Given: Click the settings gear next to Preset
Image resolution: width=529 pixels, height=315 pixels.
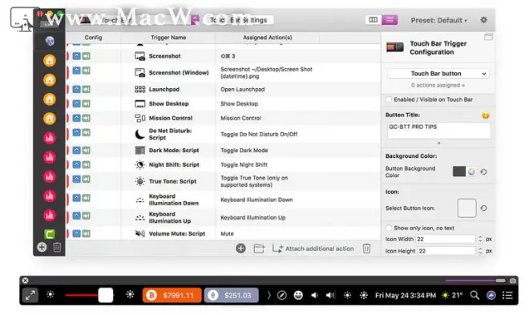Looking at the screenshot, I should click(483, 20).
